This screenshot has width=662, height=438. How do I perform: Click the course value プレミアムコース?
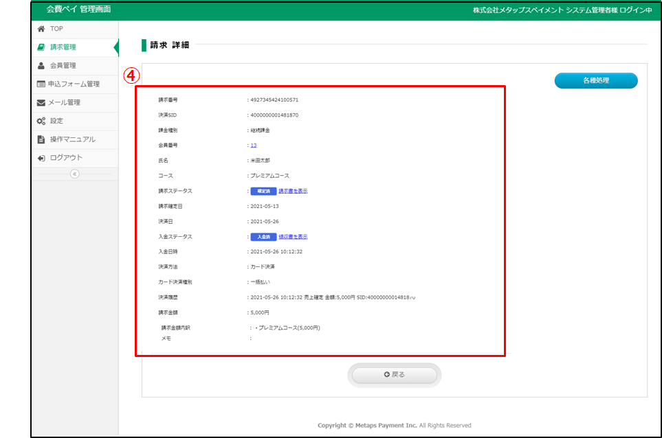(x=269, y=176)
